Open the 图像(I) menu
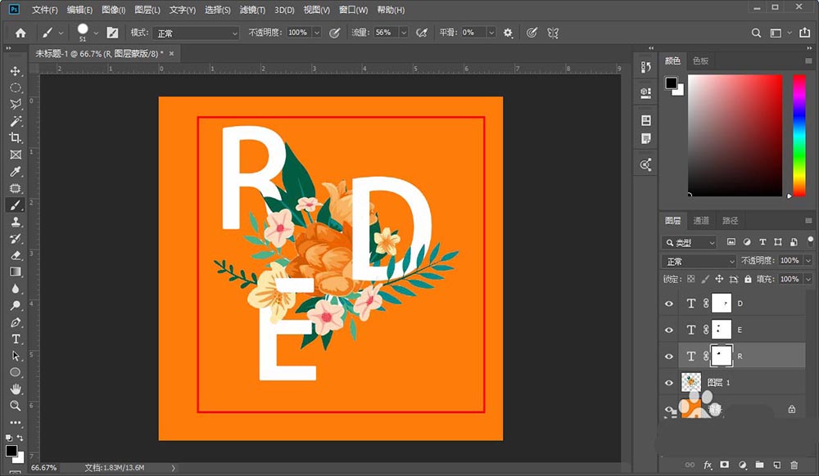This screenshot has width=819, height=476. click(x=113, y=10)
